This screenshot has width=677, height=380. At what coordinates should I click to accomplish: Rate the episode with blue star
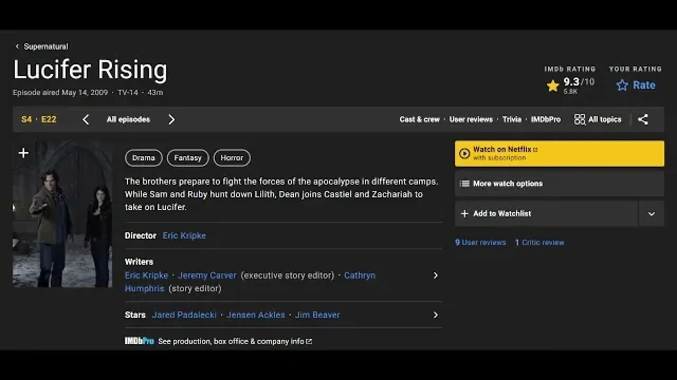(622, 85)
